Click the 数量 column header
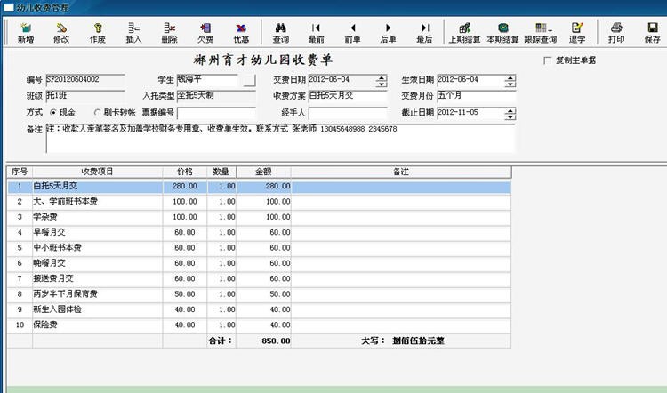The height and width of the screenshot is (393, 667). (x=221, y=172)
